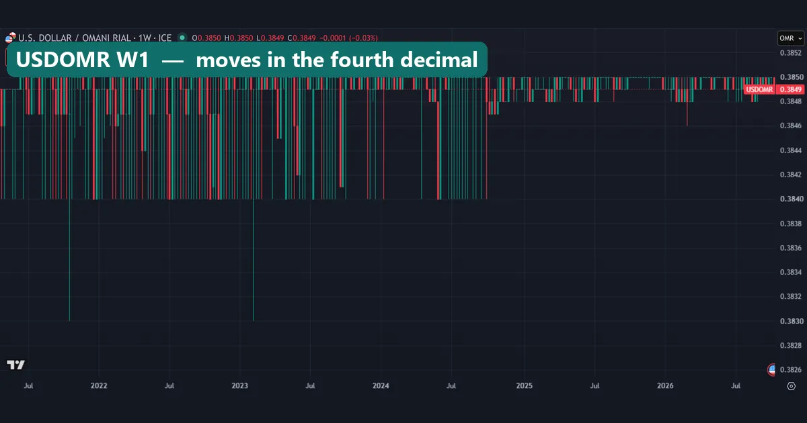The height and width of the screenshot is (423, 807).
Task: Click the 0.3846 price axis label
Action: [790, 126]
